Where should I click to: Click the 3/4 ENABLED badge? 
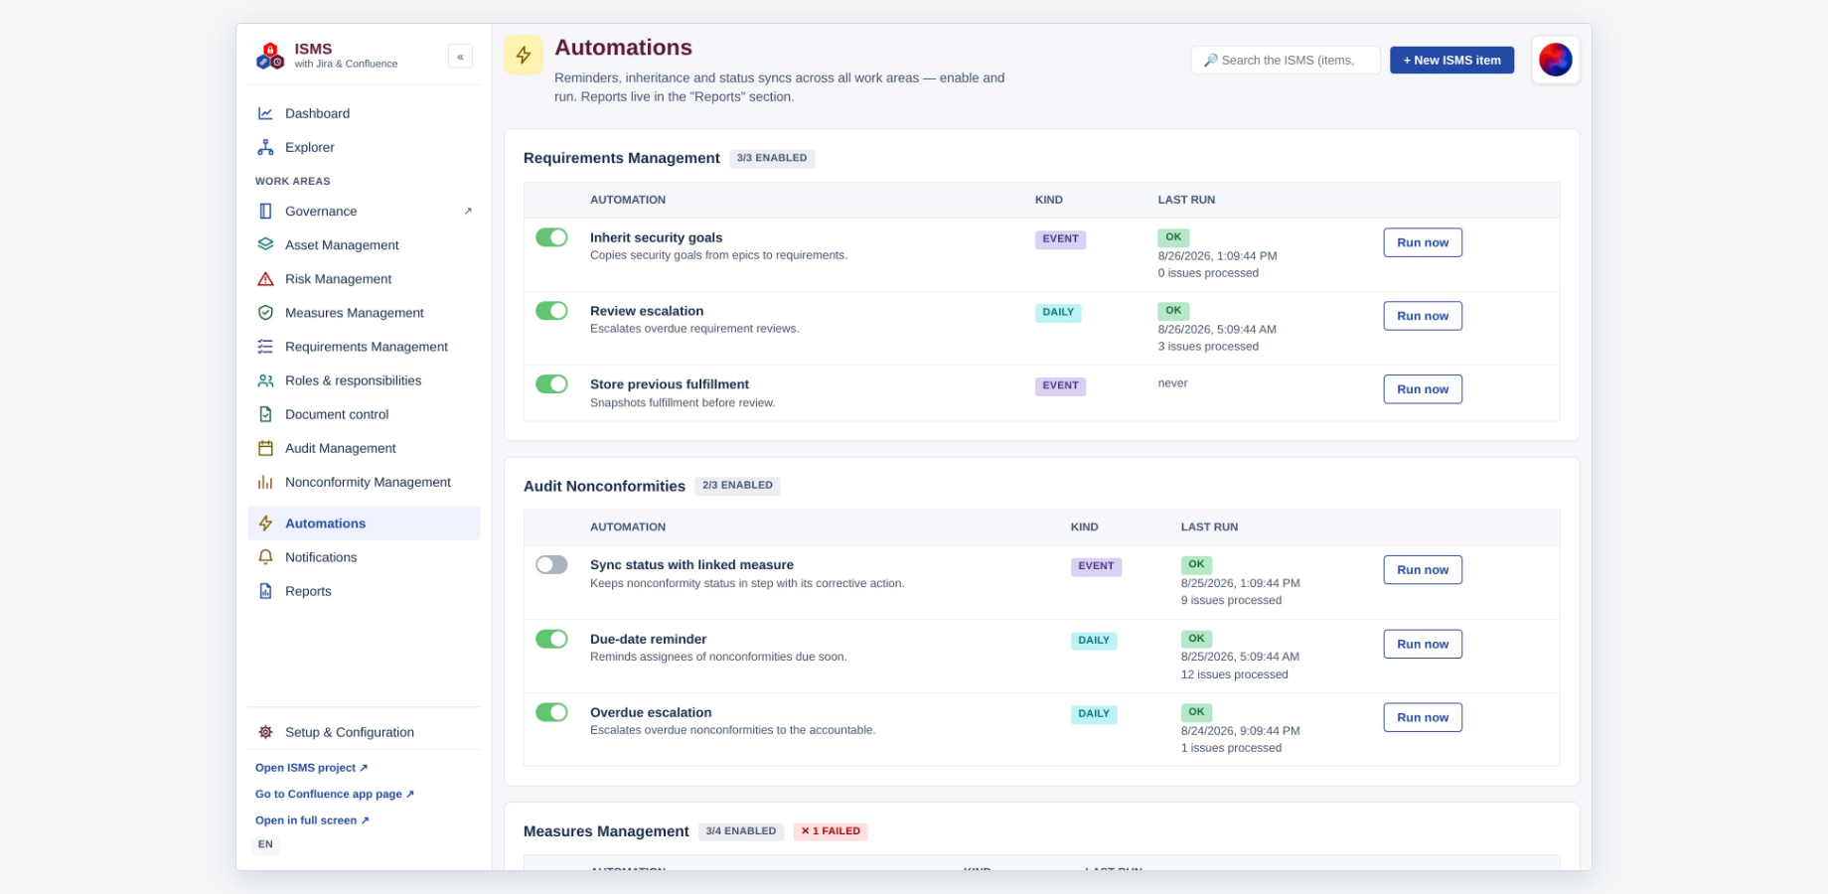pos(741,831)
